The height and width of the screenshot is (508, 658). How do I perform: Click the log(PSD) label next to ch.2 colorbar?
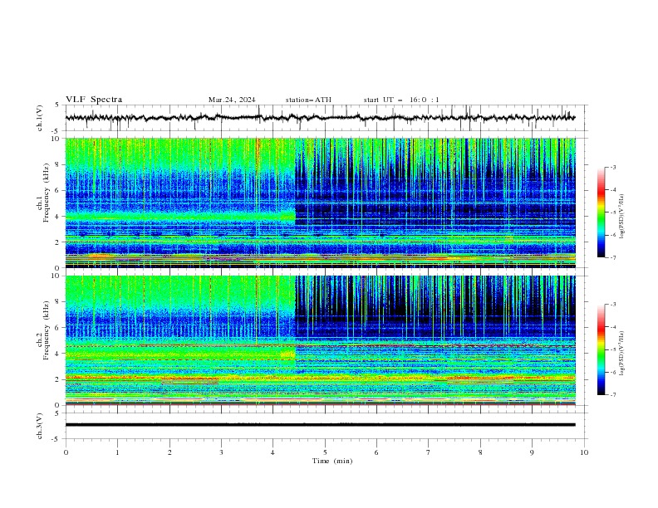pos(621,353)
